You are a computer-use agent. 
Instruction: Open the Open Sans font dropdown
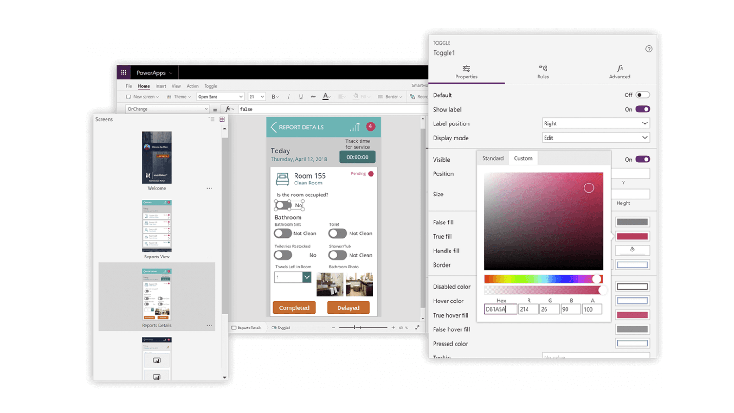point(220,97)
